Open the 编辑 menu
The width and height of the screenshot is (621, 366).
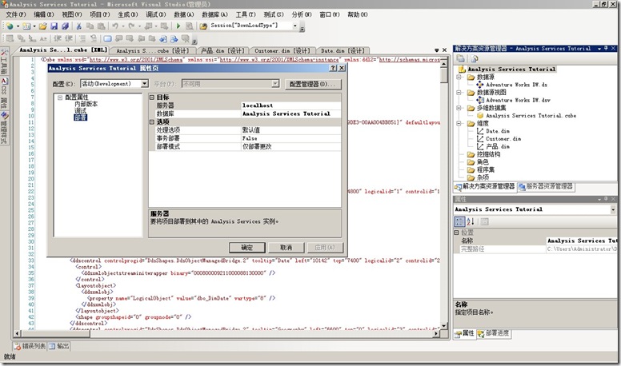coord(43,14)
